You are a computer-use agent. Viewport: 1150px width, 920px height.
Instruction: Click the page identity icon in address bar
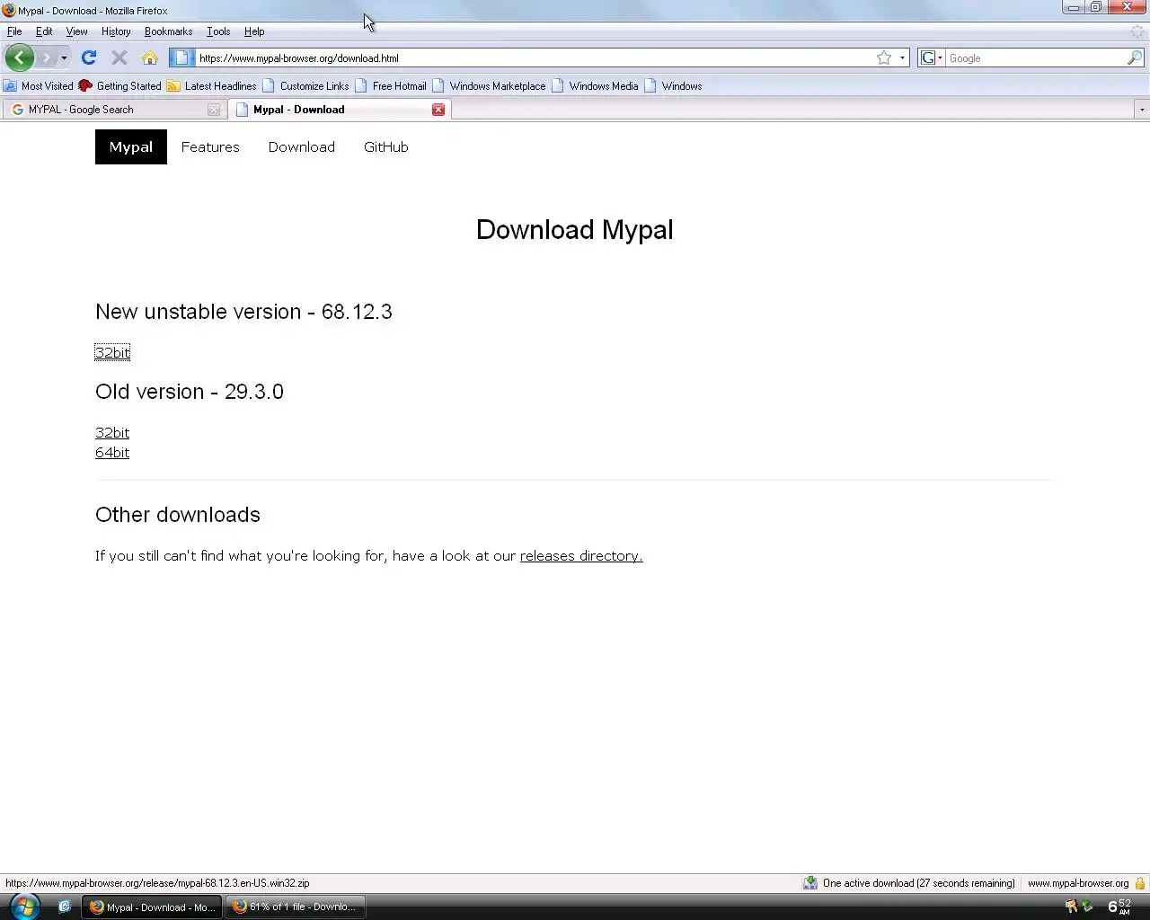click(x=181, y=57)
